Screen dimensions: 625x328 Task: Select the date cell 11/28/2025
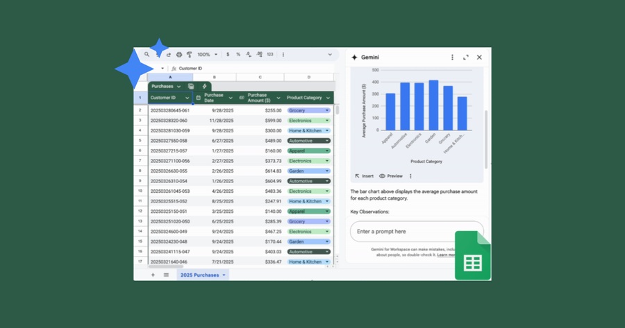[x=215, y=121]
